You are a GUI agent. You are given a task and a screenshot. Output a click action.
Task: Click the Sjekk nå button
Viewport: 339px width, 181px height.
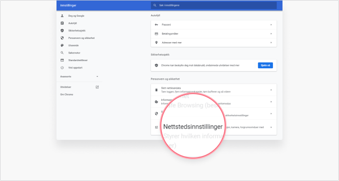click(265, 65)
